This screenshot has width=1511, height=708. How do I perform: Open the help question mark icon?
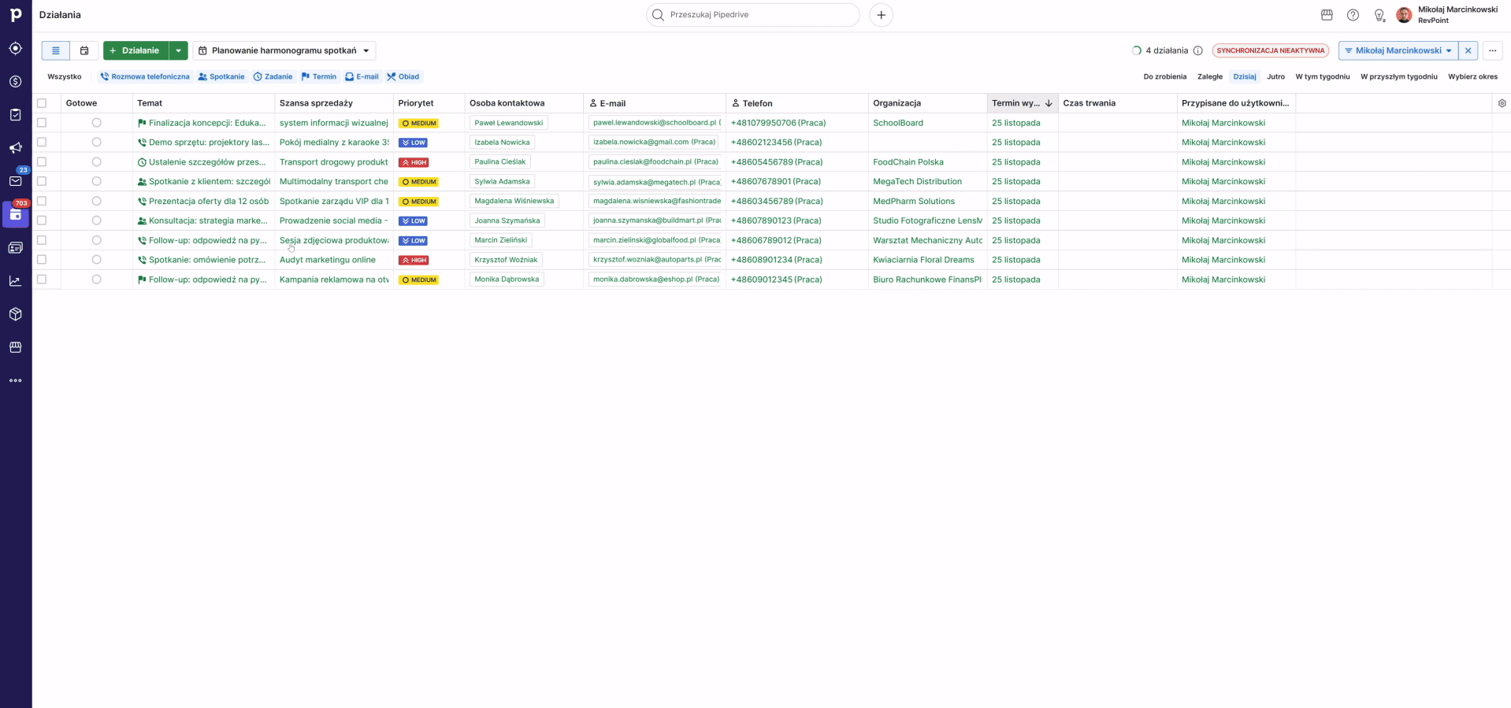(1353, 15)
